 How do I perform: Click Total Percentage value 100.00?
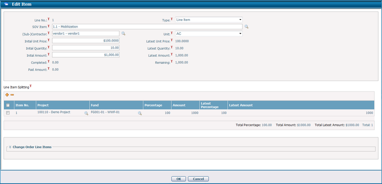click(267, 125)
